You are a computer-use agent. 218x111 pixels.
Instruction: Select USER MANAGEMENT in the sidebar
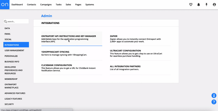tap(14, 50)
